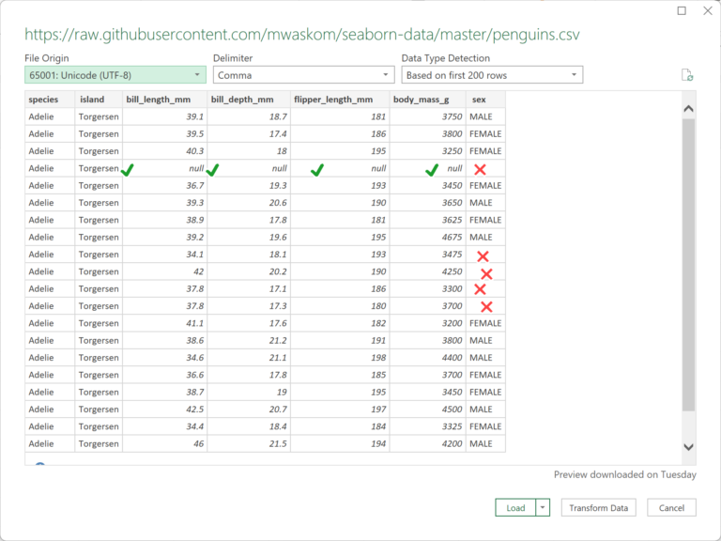Click bill depth cell 21.2
Screen dimensions: 721x541
[249, 340]
